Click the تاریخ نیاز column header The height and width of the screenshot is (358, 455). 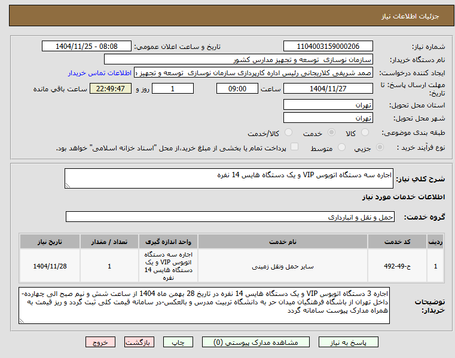click(50, 242)
